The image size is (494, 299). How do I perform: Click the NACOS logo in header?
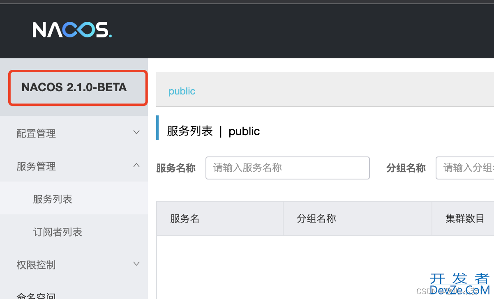[x=72, y=30]
